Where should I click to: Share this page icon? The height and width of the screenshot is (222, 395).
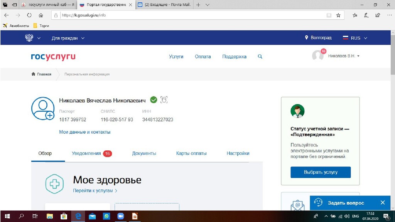378,15
